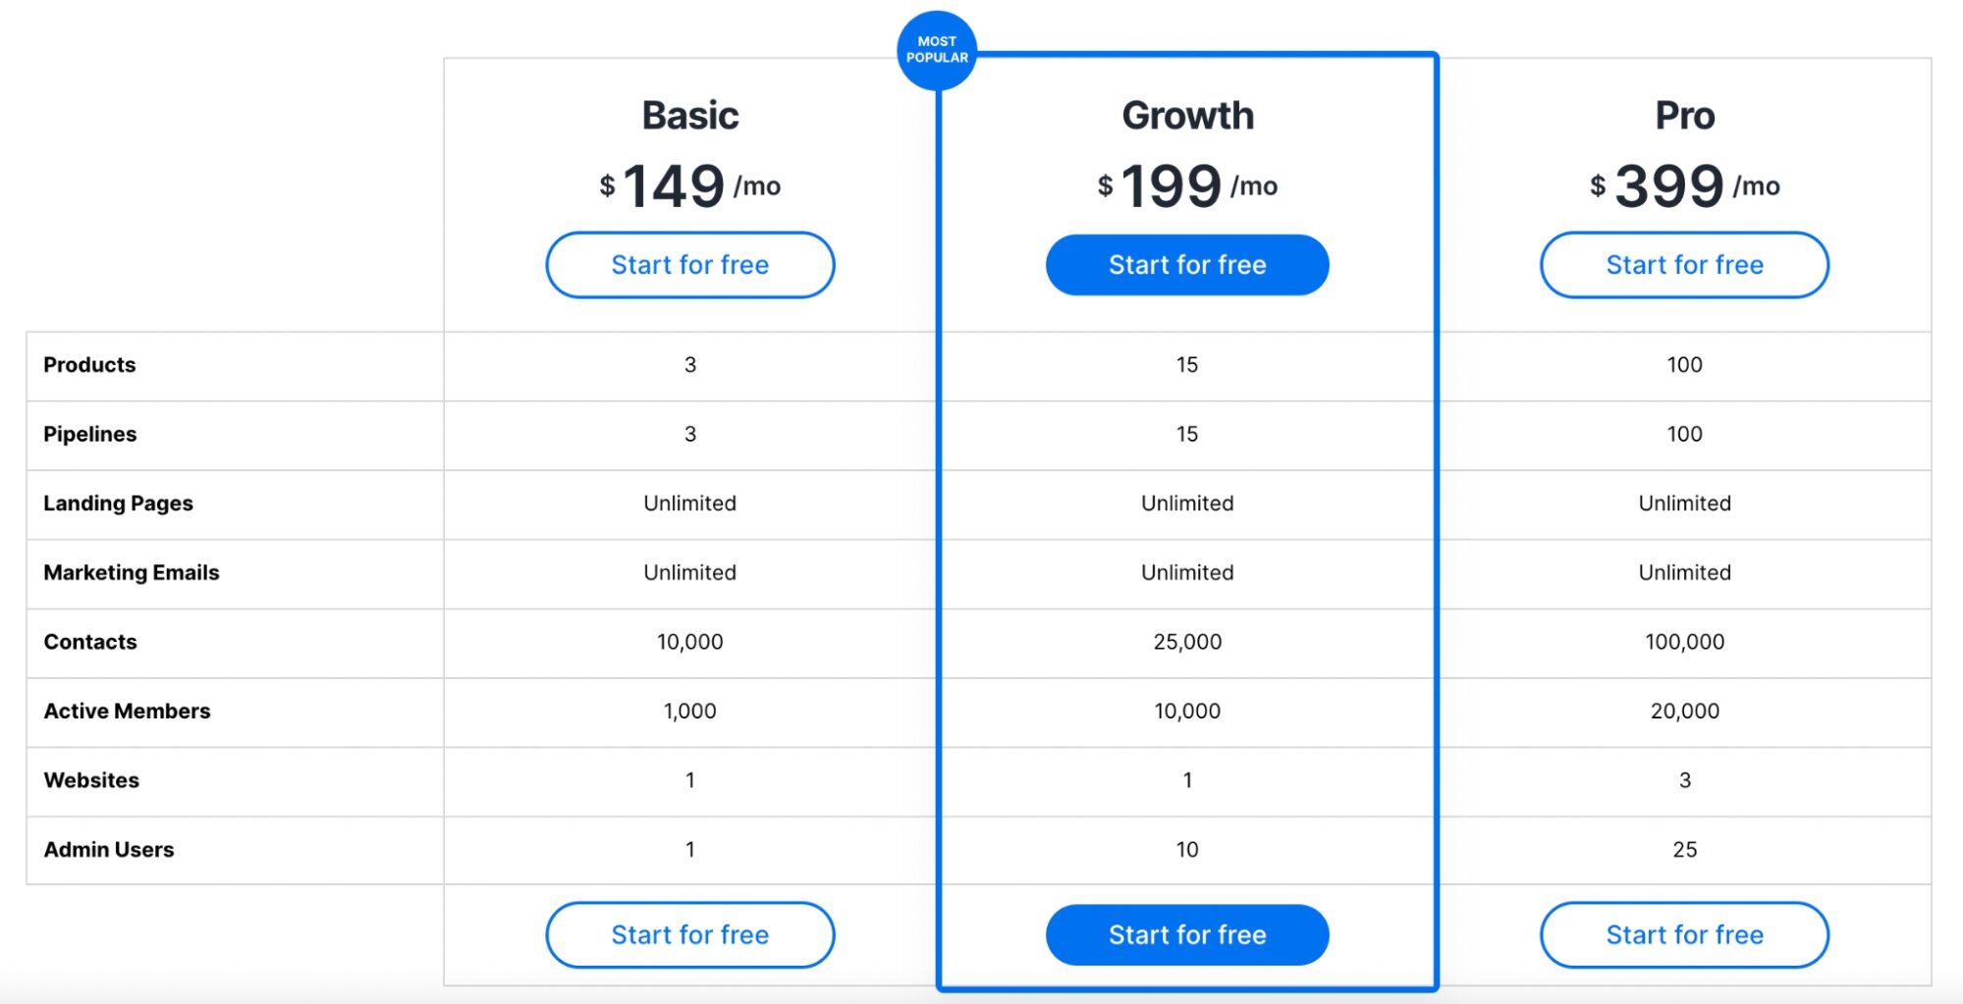Click bottom Start for free in Growth column
1963x1004 pixels.
click(x=1186, y=934)
